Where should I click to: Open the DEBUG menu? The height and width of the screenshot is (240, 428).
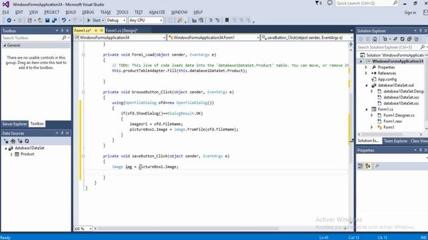[x=88, y=12]
